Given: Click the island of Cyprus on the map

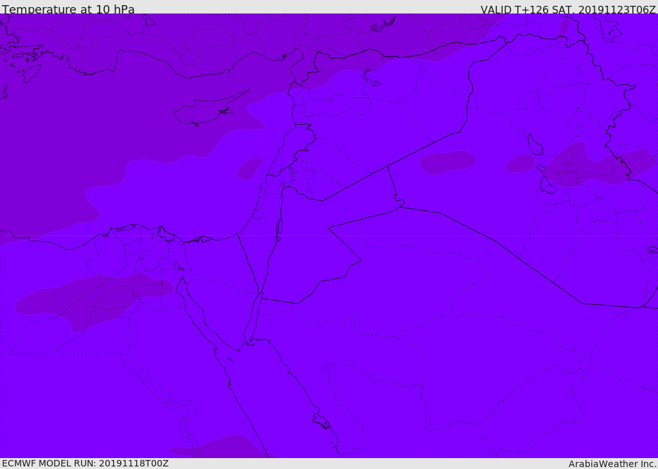Looking at the screenshot, I should (x=210, y=109).
